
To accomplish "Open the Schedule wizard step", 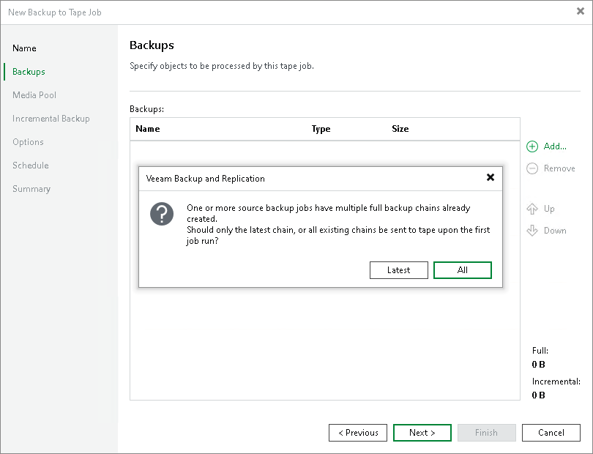I will pyautogui.click(x=31, y=165).
